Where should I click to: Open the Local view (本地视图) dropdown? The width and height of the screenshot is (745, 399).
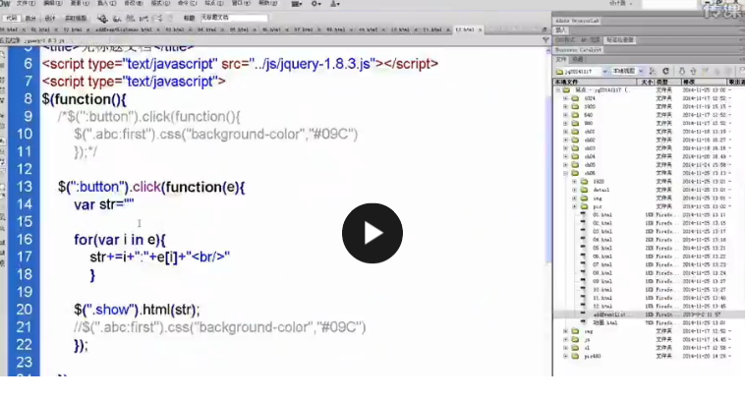click(627, 71)
